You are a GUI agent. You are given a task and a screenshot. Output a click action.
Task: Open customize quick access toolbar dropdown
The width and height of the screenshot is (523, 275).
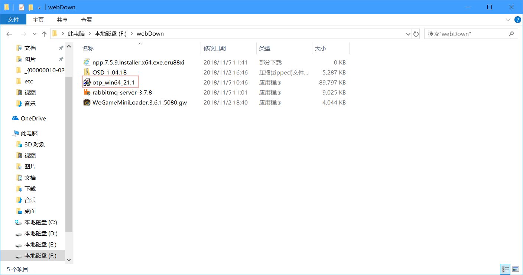coord(39,7)
